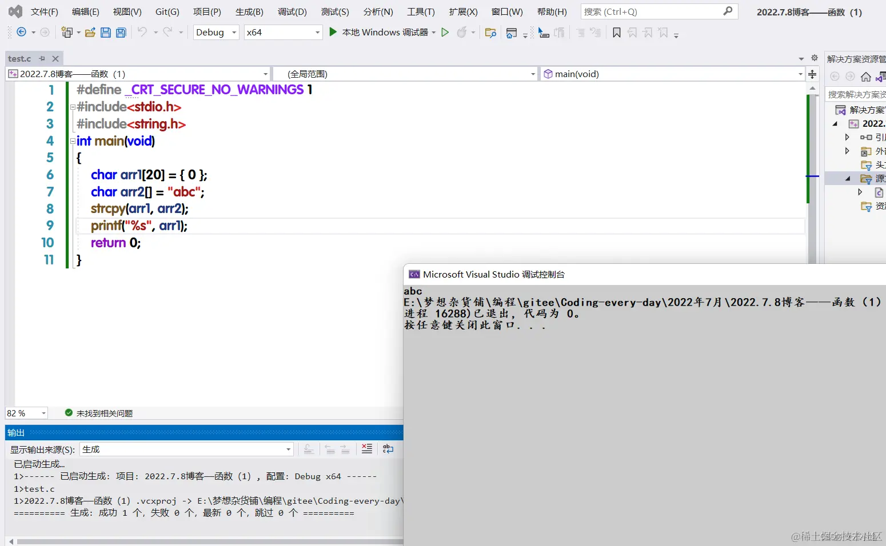Click the green no-issues checkmark icon
This screenshot has width=886, height=546.
(69, 412)
